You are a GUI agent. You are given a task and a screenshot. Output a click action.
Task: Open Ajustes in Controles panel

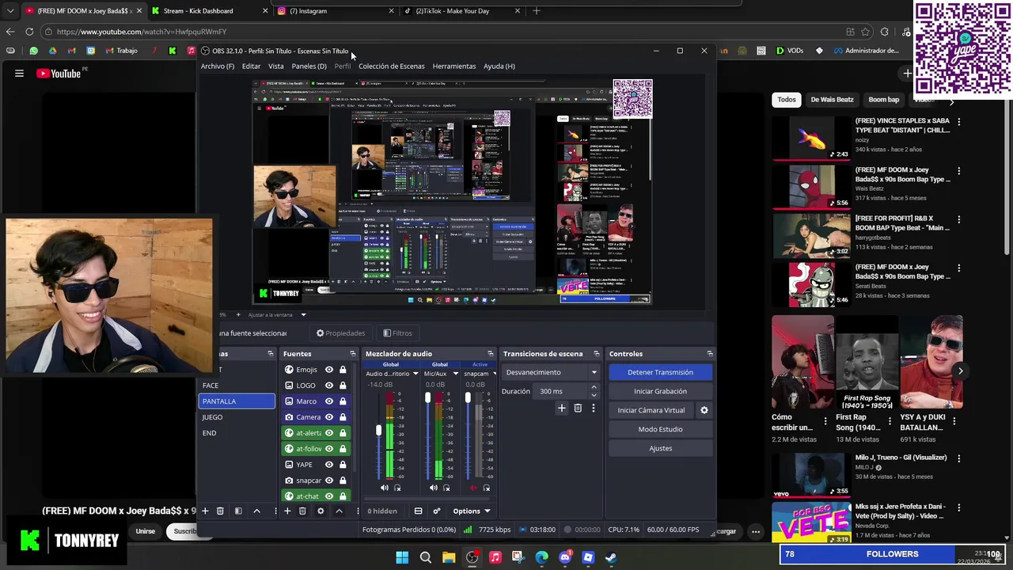[660, 448]
